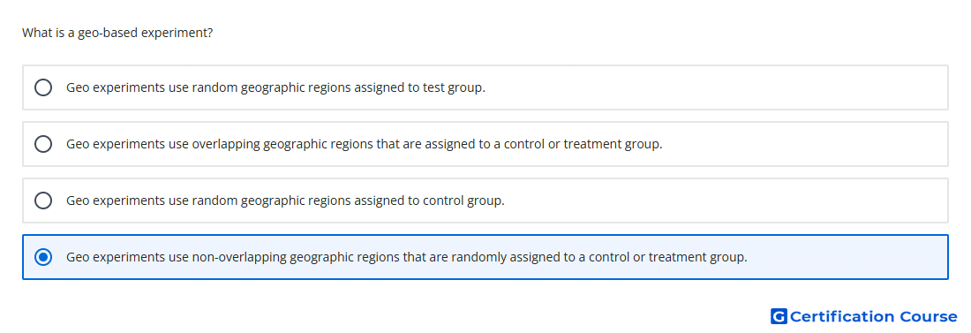Select radio for random regions test group

click(x=43, y=87)
